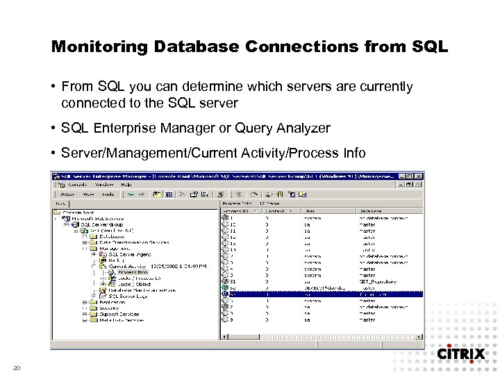The image size is (500, 375).
Task: Sort by the Context column header
Action: [282, 211]
